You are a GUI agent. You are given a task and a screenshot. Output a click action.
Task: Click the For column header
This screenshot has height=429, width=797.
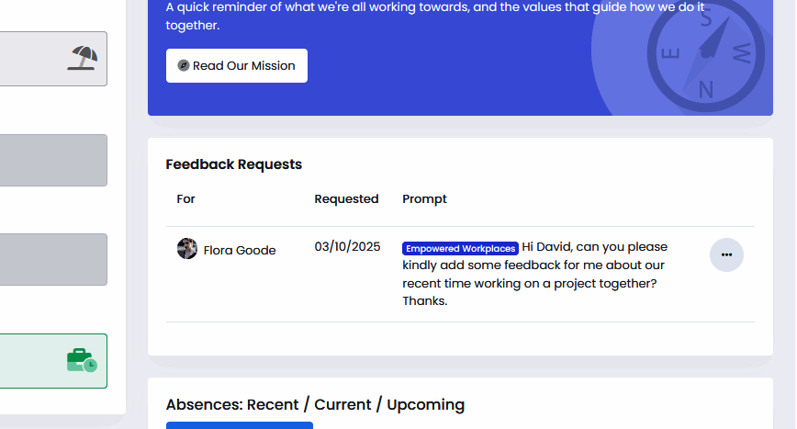coord(186,198)
